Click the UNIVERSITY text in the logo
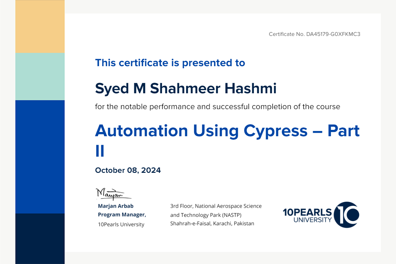Image resolution: width=396 pixels, height=264 pixels. pyautogui.click(x=312, y=220)
